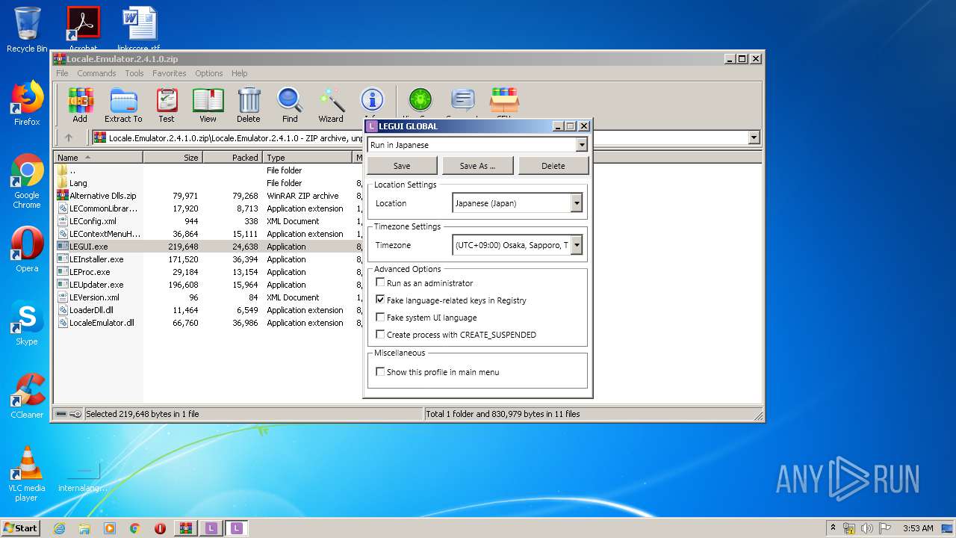Open the Acrobat desktop shortcut
This screenshot has width=956, height=538.
click(83, 30)
